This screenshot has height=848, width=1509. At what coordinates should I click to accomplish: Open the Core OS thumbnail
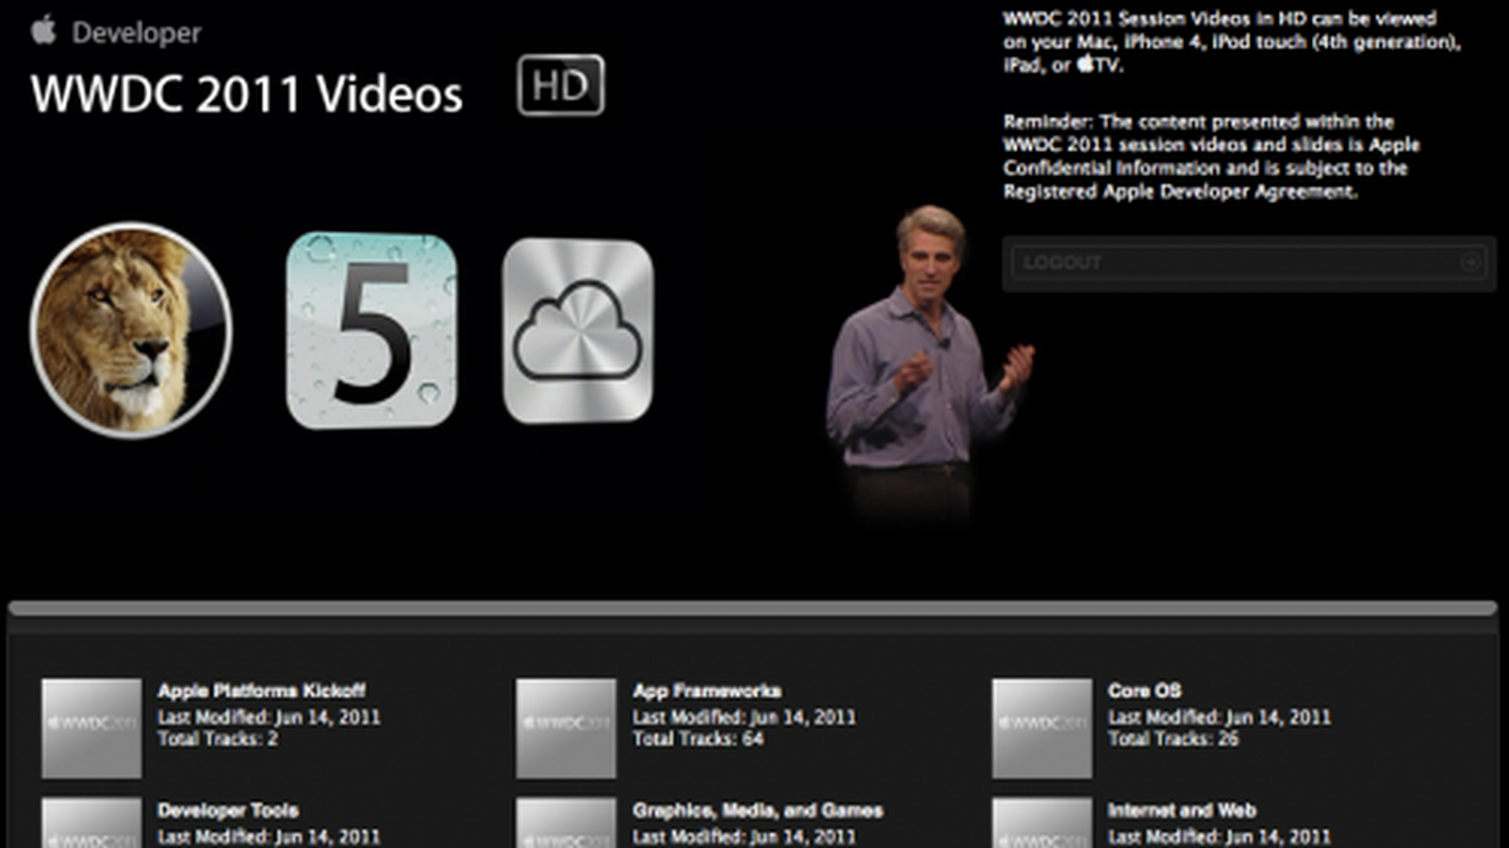pos(1042,727)
